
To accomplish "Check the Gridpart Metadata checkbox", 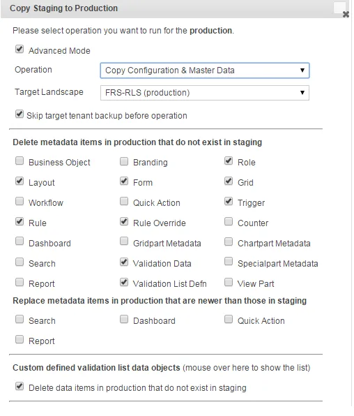I will click(124, 242).
